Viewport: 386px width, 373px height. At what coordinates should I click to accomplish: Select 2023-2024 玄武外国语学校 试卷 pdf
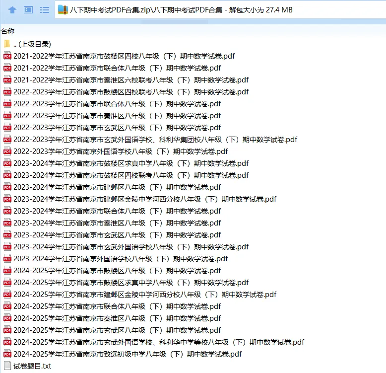pos(127,247)
